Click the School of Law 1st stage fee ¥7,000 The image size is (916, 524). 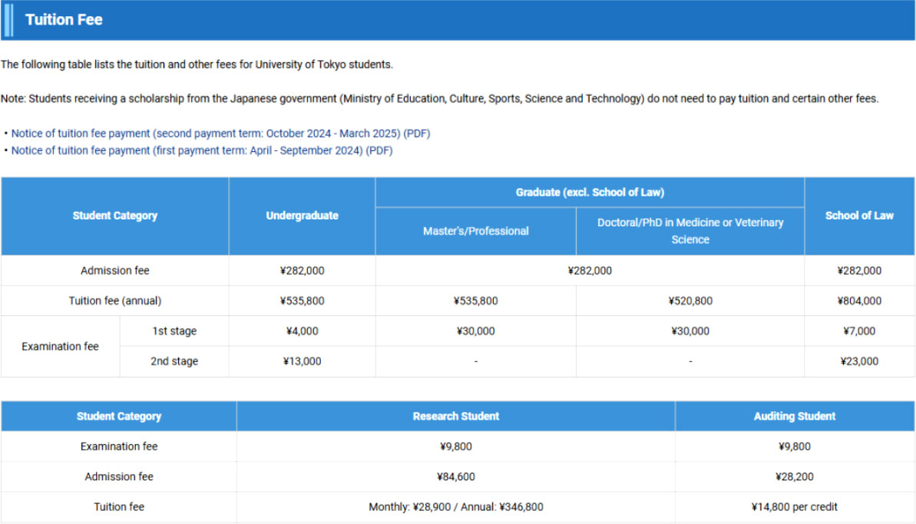click(859, 331)
